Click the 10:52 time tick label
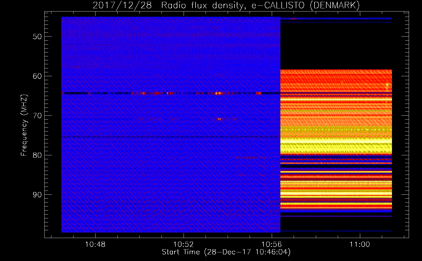Viewport: 422px width, 261px height. click(x=184, y=245)
